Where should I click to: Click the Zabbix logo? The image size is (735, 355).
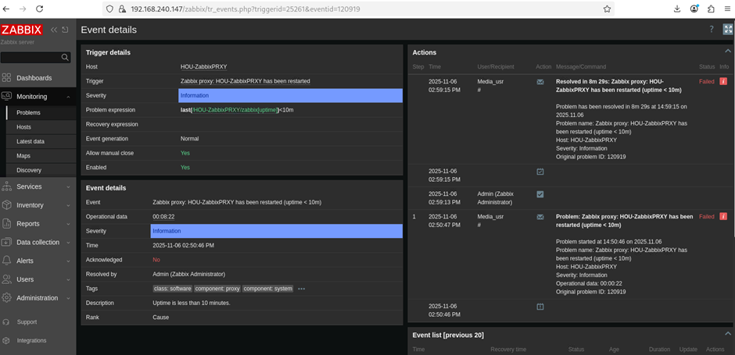click(22, 30)
